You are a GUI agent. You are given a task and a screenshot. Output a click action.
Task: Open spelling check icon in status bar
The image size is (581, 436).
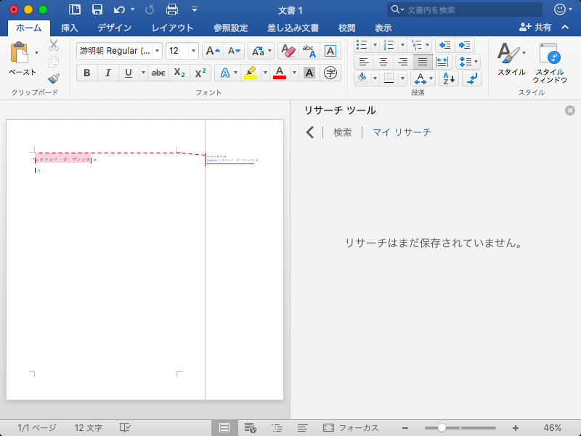(x=125, y=427)
